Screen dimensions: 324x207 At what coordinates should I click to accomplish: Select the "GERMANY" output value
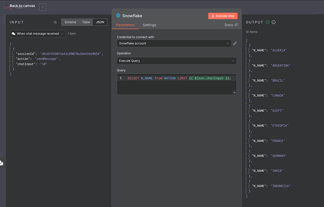279,156
